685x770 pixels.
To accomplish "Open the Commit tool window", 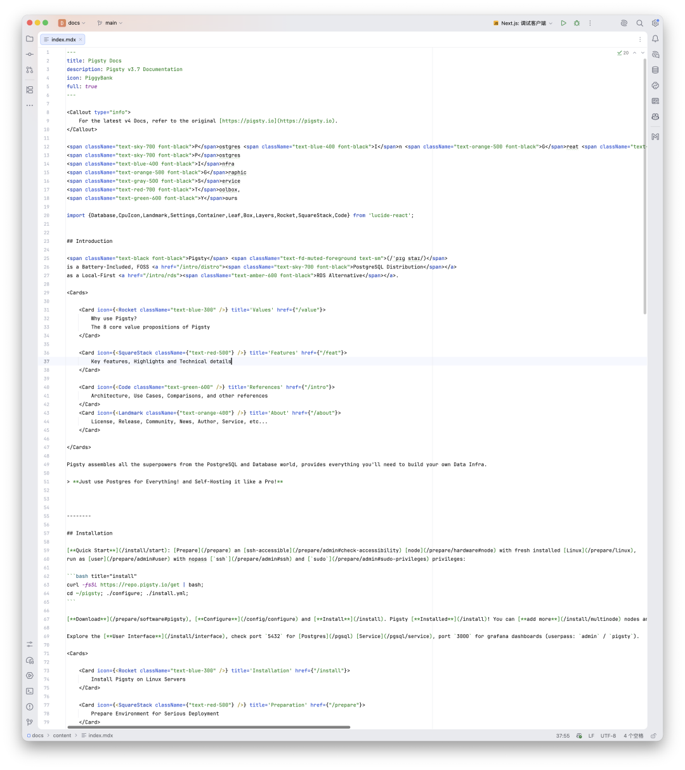I will point(30,55).
